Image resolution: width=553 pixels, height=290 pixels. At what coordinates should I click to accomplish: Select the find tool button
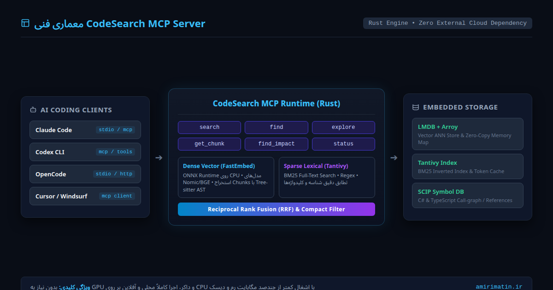276,127
